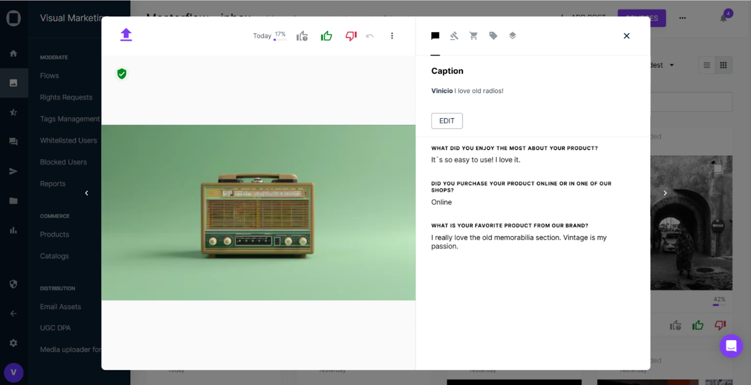
Task: Approve the post with green thumbs-up
Action: [x=326, y=36]
